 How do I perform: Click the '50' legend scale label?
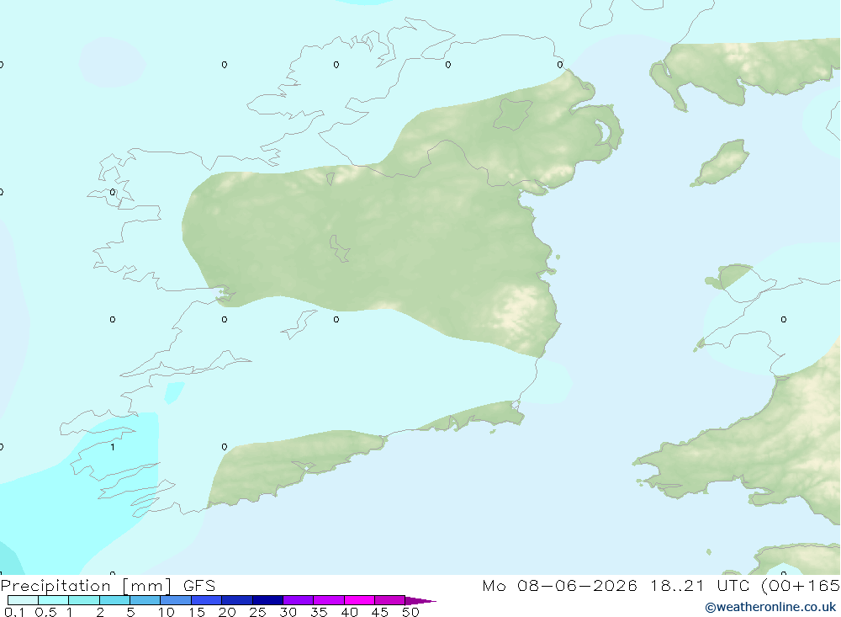[x=410, y=612]
